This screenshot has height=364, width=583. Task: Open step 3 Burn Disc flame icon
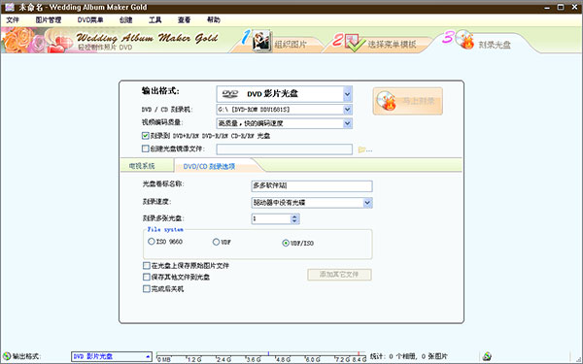coord(464,40)
